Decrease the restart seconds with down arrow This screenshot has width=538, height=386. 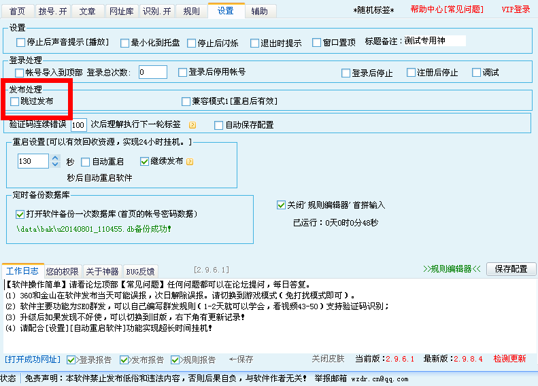[55, 164]
